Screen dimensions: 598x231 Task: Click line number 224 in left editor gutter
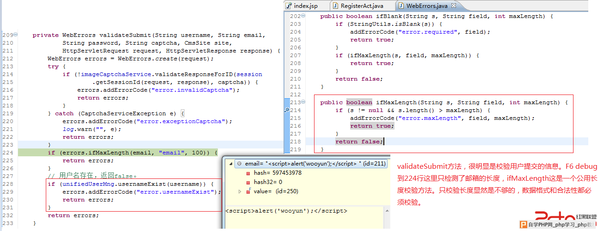(8, 153)
